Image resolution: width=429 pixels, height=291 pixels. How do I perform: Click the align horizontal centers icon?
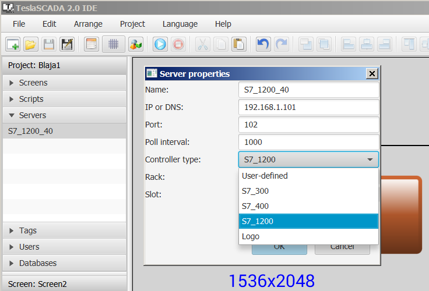[367, 44]
